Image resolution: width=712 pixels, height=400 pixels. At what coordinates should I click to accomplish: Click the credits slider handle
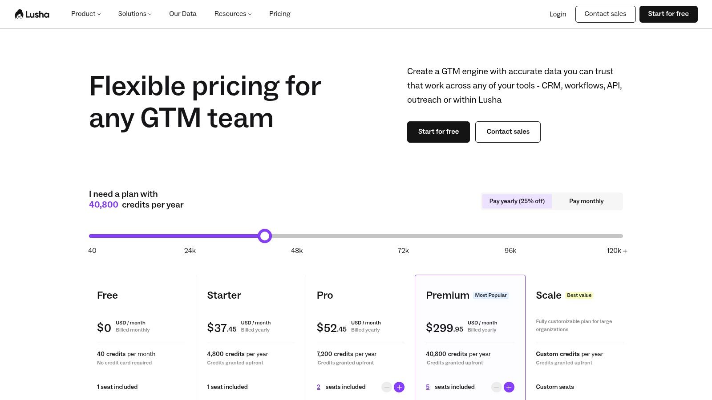coord(265,236)
